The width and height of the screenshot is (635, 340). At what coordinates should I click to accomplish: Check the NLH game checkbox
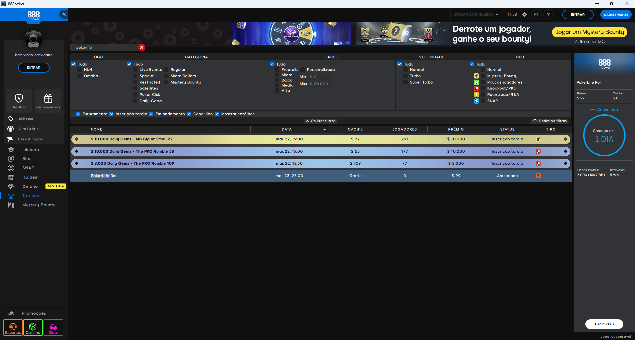click(x=80, y=70)
